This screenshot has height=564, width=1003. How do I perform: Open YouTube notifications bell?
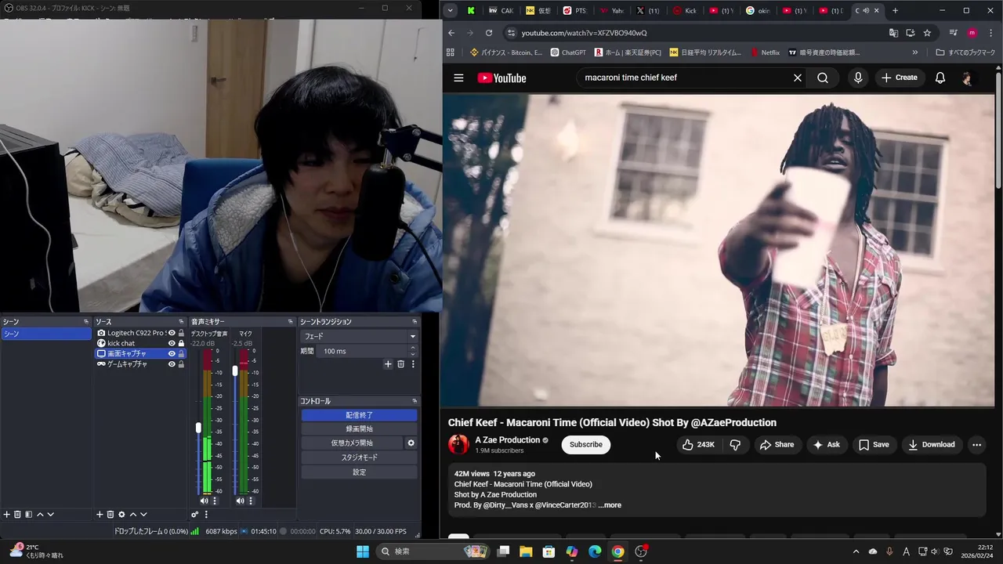click(940, 78)
